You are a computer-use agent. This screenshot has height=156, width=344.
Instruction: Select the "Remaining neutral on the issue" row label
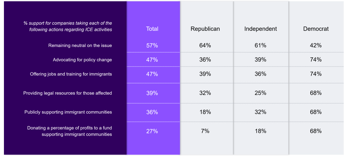tap(80, 46)
